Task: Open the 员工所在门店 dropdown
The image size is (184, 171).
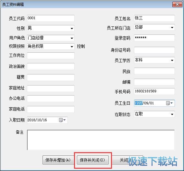Action: click(x=172, y=28)
